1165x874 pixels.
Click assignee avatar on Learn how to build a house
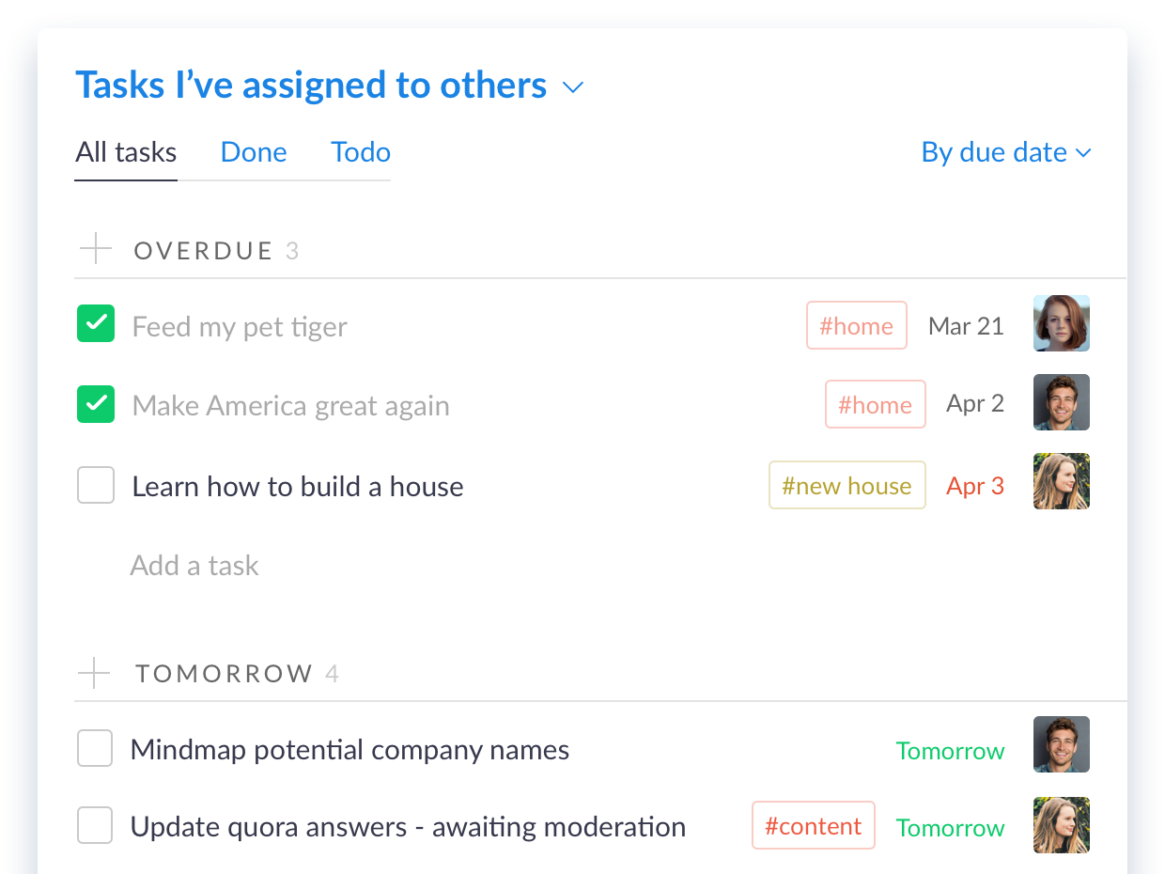tap(1062, 481)
